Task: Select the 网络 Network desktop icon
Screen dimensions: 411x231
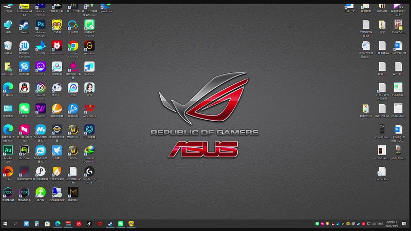Action: pyautogui.click(x=8, y=27)
